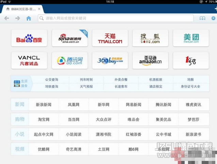Open 新浪新闻 link

tap(44, 105)
